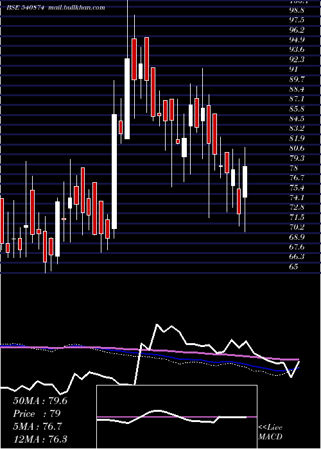Click the 89.7 price axis label
The width and height of the screenshot is (321, 449).
click(297, 79)
